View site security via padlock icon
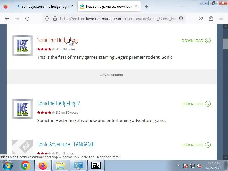The width and height of the screenshot is (228, 171). pyautogui.click(x=55, y=19)
